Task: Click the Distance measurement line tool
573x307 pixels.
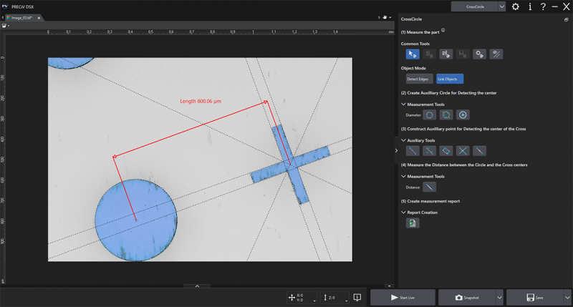Action: click(x=429, y=187)
